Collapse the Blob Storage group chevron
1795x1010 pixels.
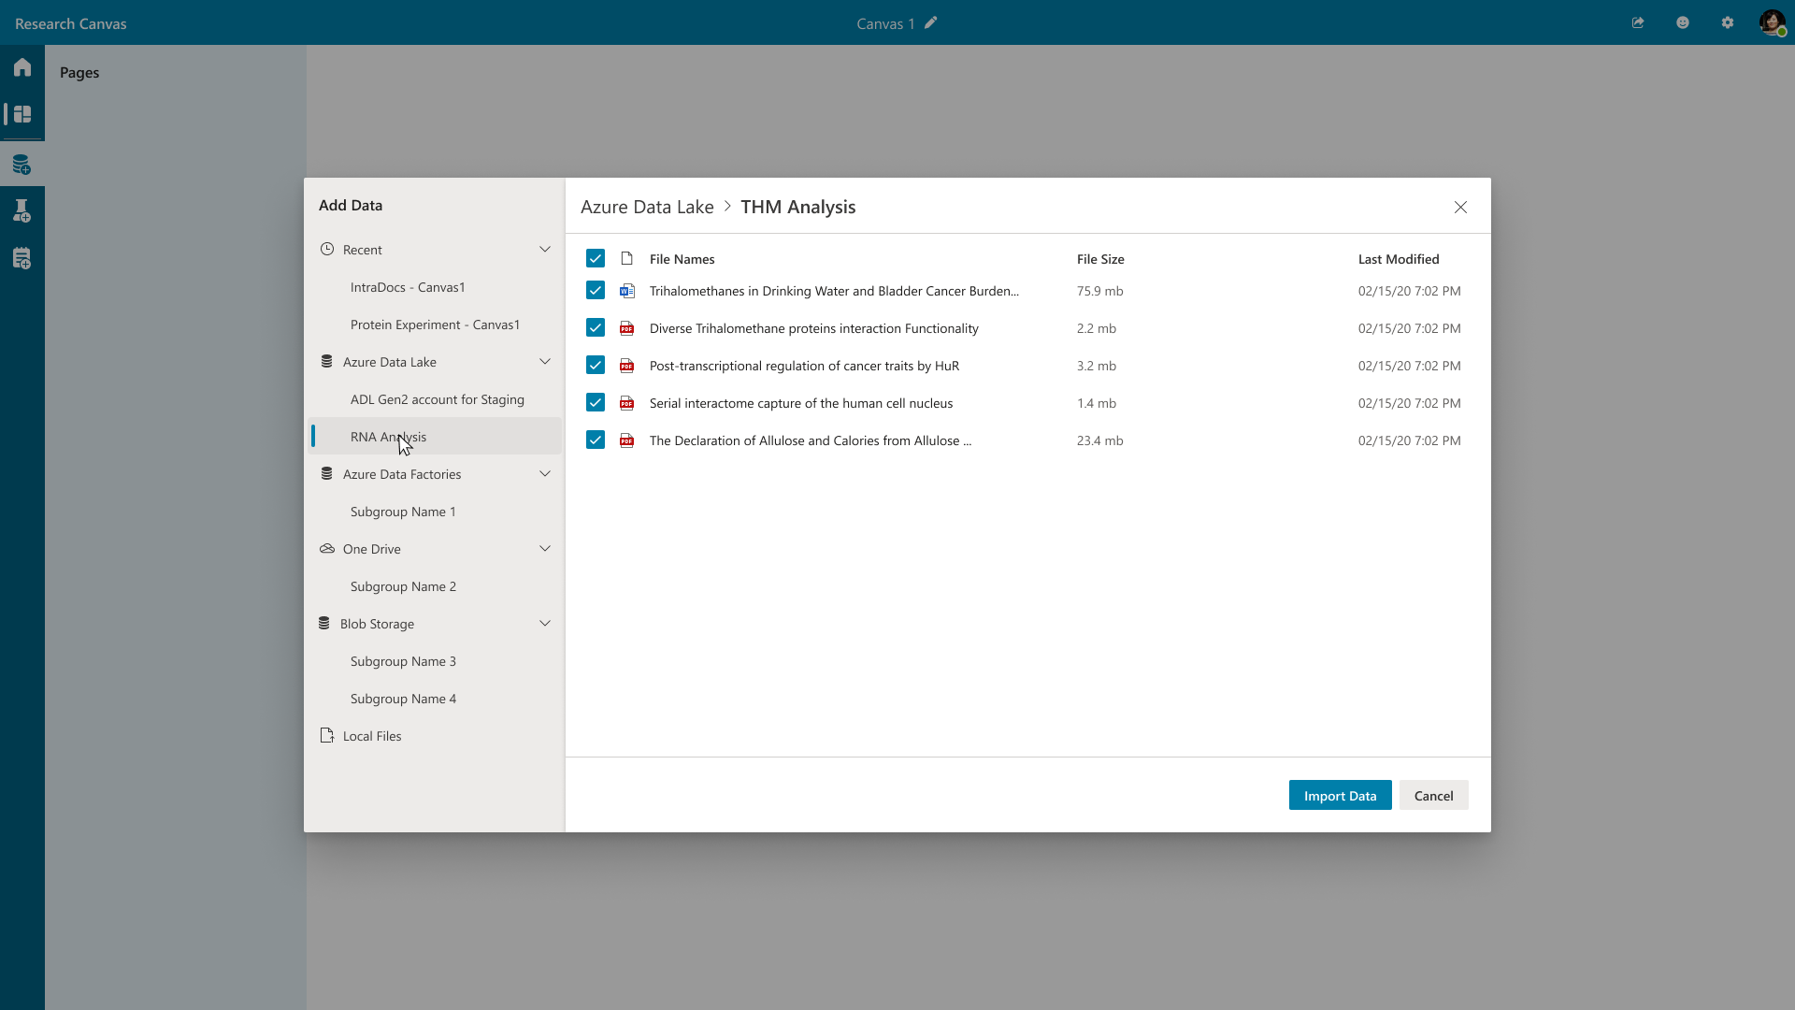point(545,624)
